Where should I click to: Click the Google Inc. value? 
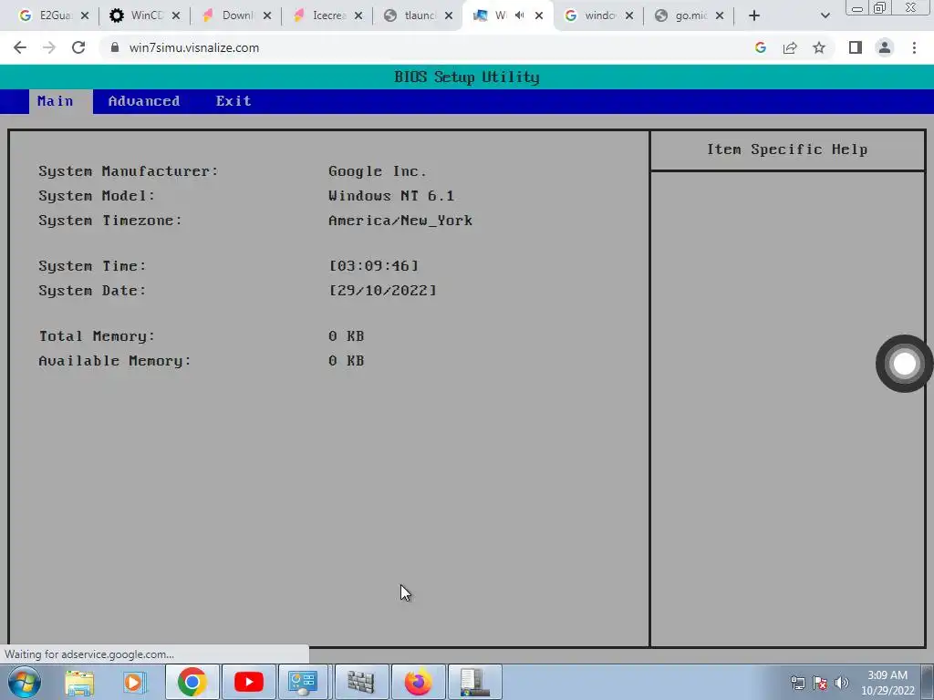tap(377, 171)
